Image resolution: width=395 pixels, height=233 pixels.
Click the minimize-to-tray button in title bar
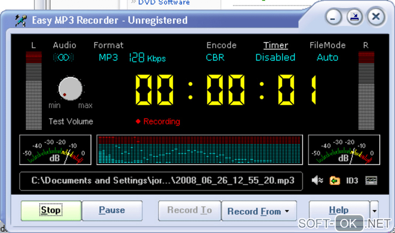point(355,17)
